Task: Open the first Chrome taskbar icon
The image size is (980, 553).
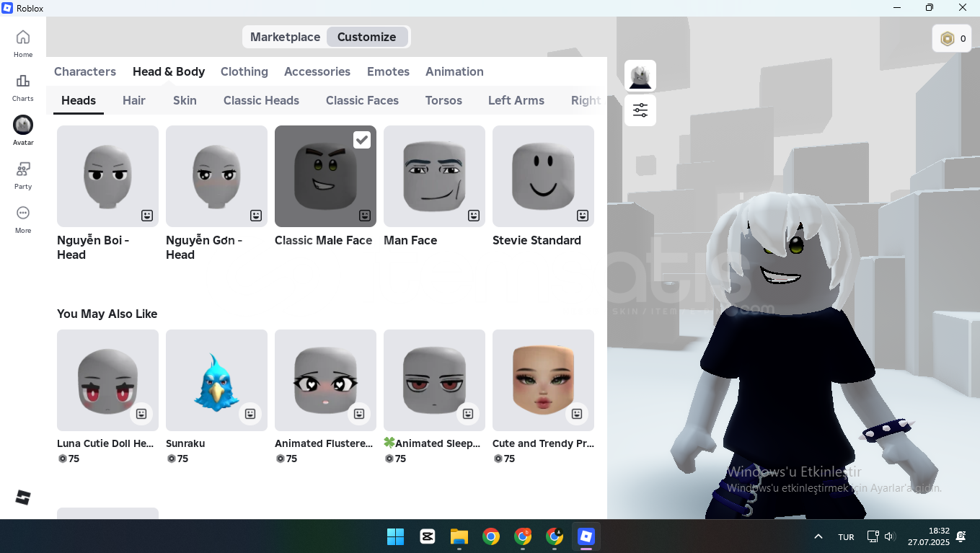Action: click(x=491, y=536)
